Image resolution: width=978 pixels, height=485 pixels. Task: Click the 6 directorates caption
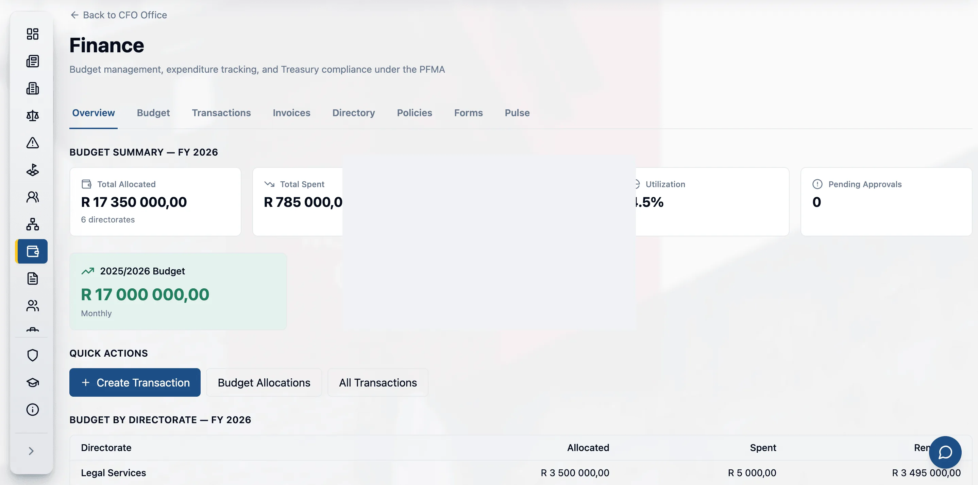pos(108,219)
